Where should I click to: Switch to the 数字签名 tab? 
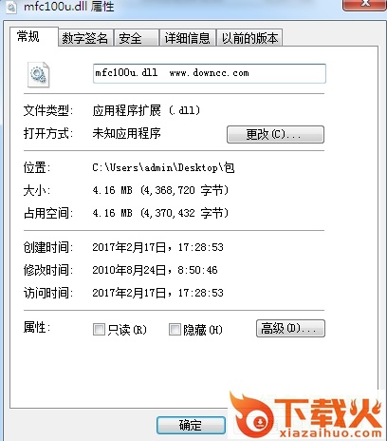click(x=85, y=38)
